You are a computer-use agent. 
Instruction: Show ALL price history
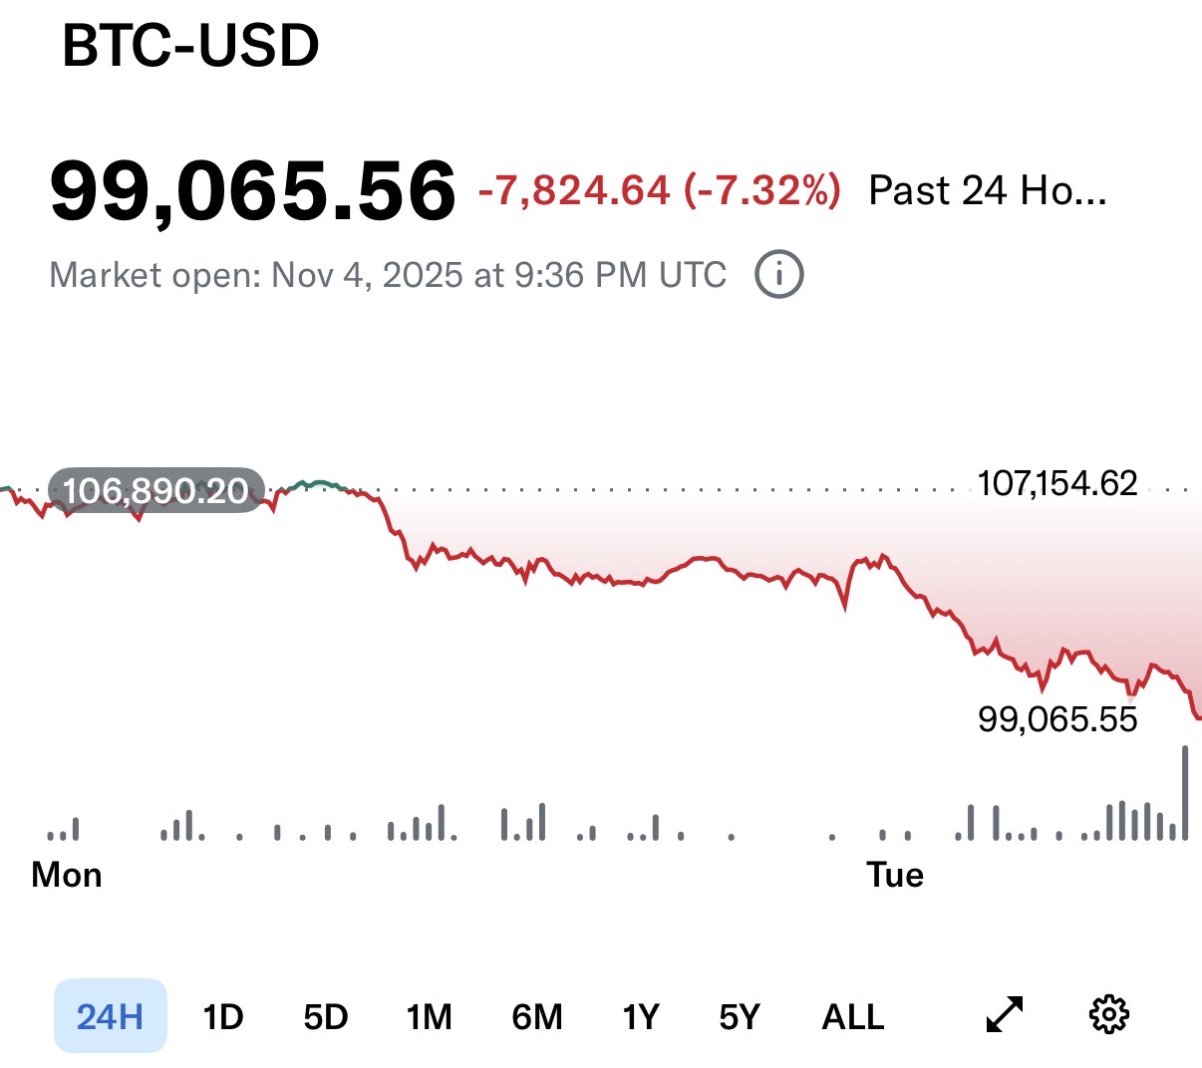(x=853, y=1016)
